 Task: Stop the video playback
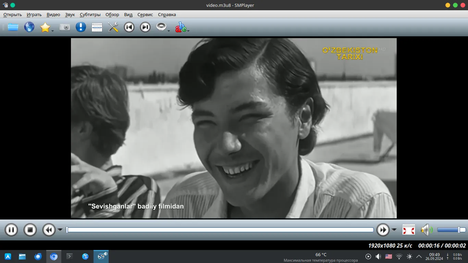(x=30, y=229)
